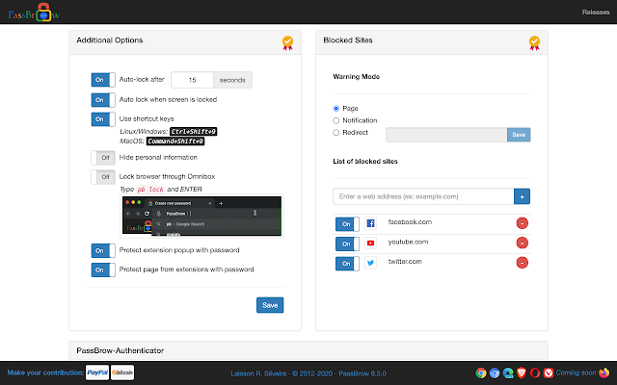The height and width of the screenshot is (385, 617).
Task: Save the Additional Options settings
Action: click(x=270, y=305)
